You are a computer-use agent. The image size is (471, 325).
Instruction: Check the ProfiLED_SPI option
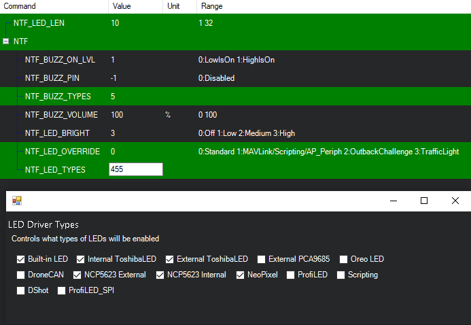[61, 290]
